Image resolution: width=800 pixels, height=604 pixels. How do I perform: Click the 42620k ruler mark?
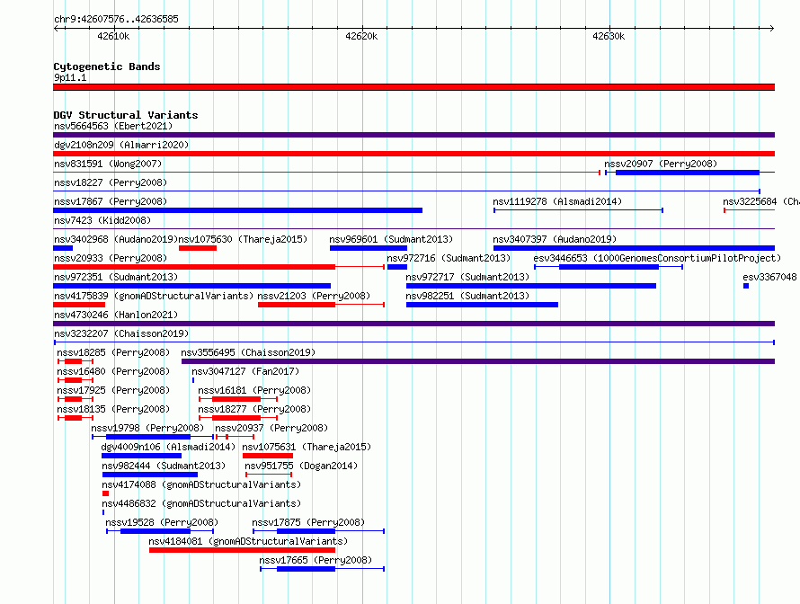coord(361,36)
